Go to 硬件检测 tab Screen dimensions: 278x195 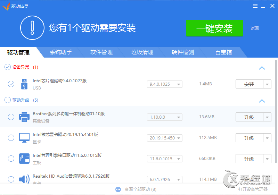coord(183,52)
